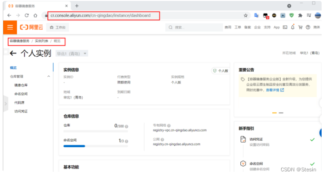323x176 pixels.
Task: Show the second announcement slide indicator
Action: click(281, 113)
